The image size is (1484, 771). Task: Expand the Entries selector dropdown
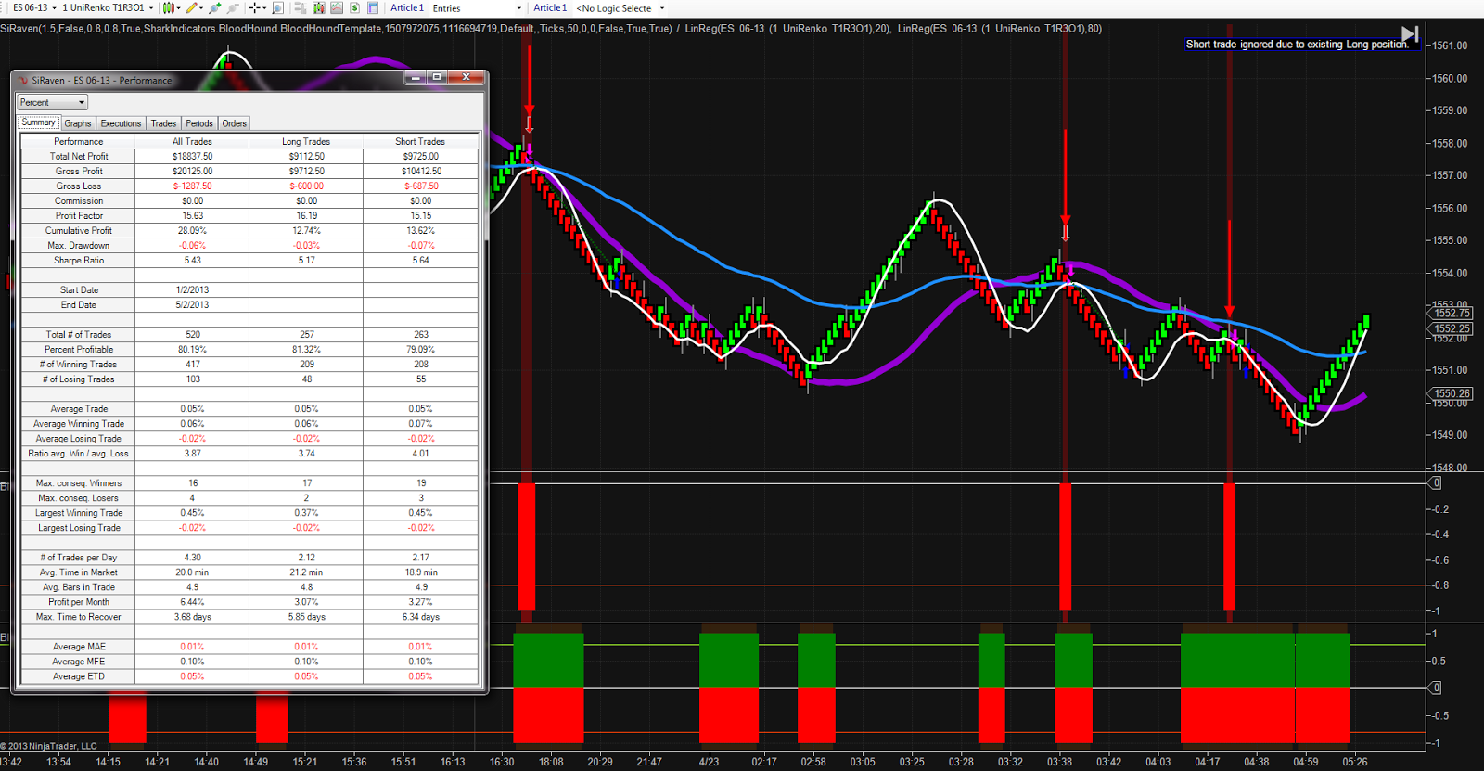pos(477,8)
